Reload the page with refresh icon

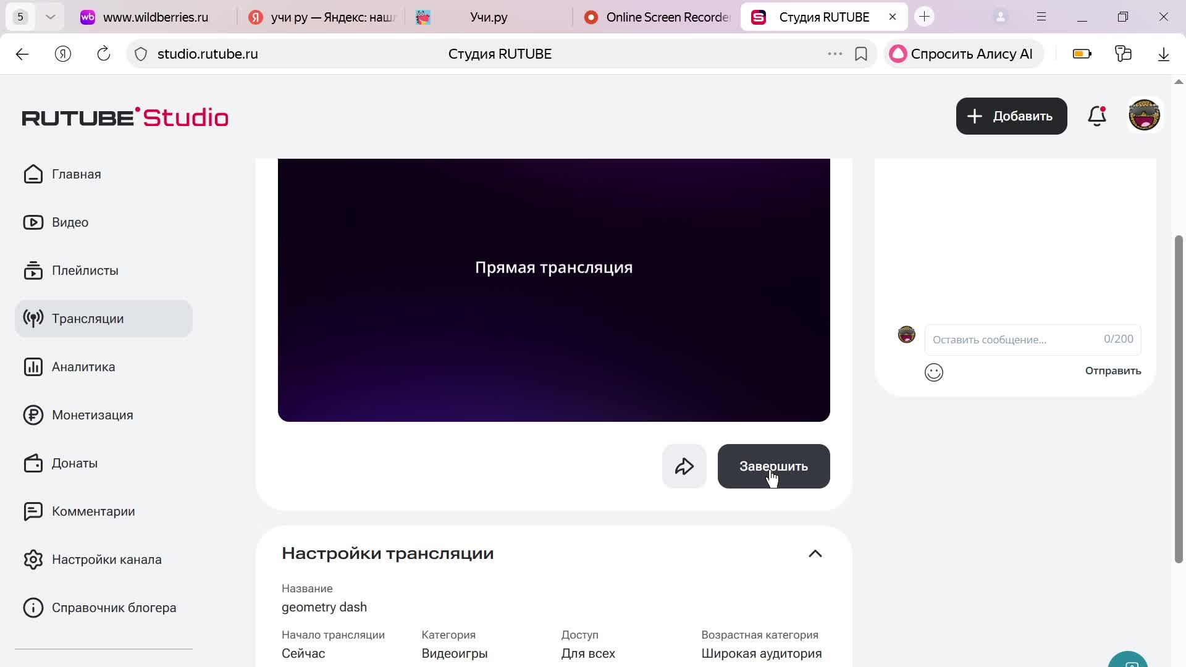point(104,54)
